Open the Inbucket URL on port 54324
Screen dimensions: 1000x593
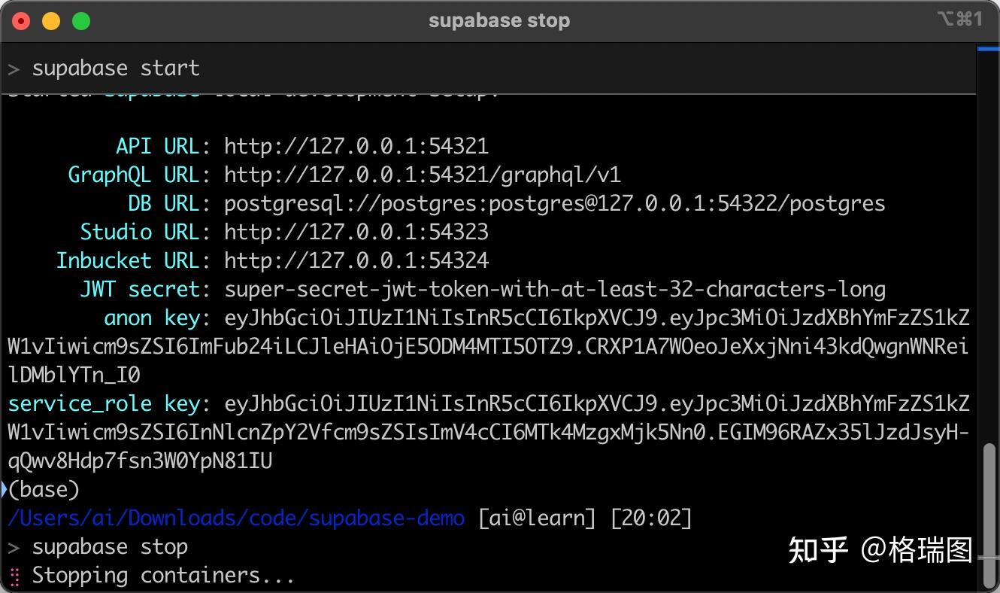click(356, 260)
